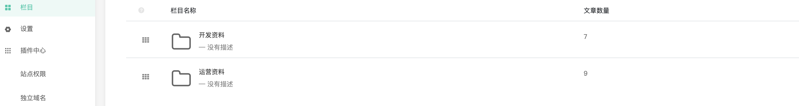799x106 pixels.
Task: Click the folder icon beside 开发资料
Action: pos(181,41)
